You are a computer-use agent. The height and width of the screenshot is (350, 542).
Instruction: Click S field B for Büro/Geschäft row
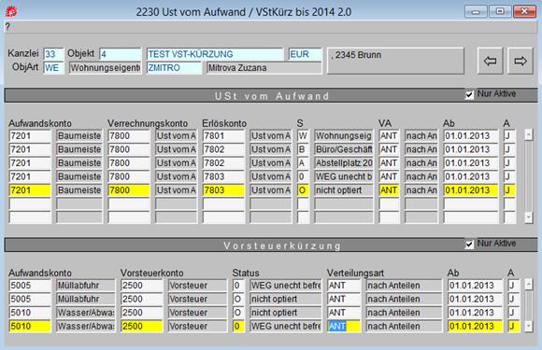(303, 149)
